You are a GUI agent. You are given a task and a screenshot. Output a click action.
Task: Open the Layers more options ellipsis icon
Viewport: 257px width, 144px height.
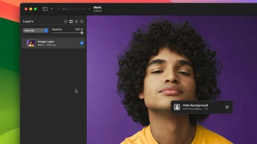point(66,21)
